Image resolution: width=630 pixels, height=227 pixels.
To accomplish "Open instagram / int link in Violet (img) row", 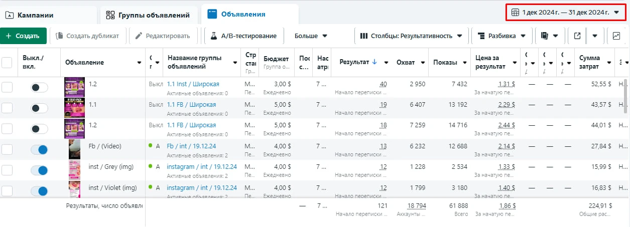I will point(202,187).
